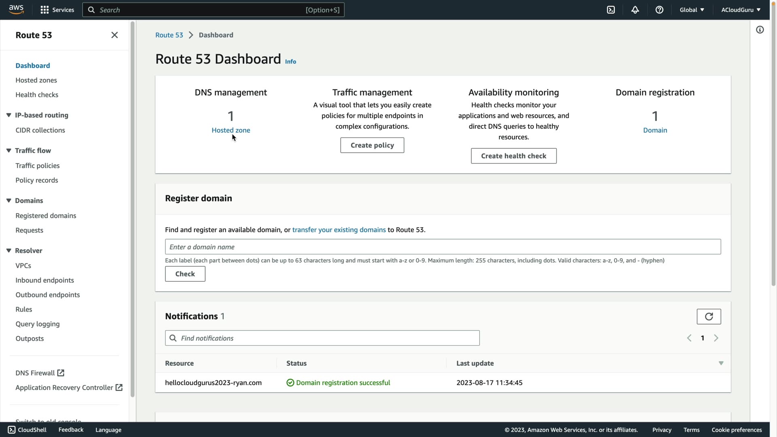
Task: Open the CloudShell icon in top bar
Action: point(611,10)
